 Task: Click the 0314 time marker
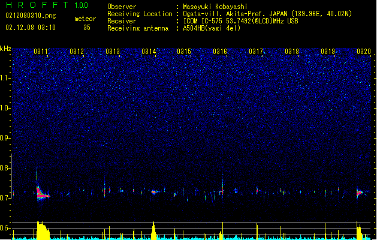[149, 52]
